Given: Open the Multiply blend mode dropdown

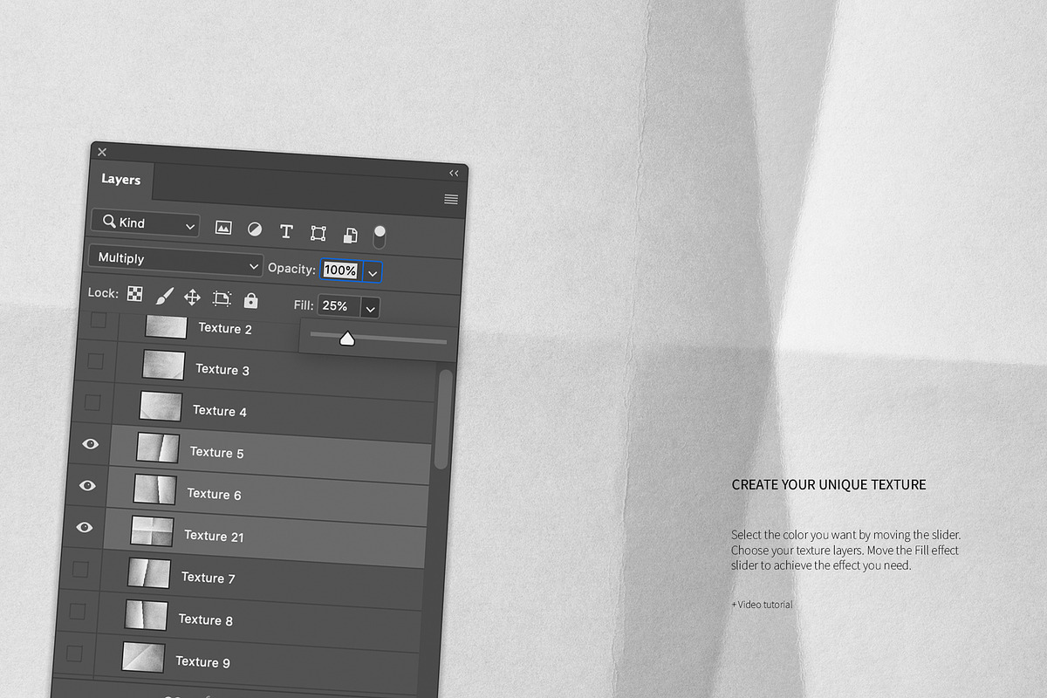Looking at the screenshot, I should [x=175, y=259].
